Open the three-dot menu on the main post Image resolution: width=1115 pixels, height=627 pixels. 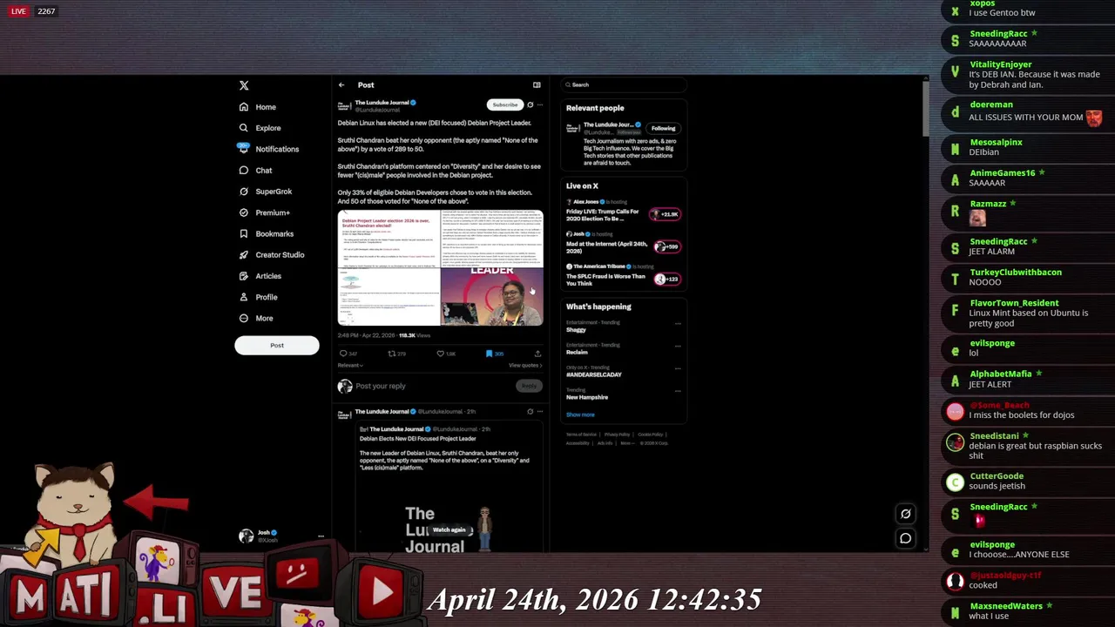point(540,104)
